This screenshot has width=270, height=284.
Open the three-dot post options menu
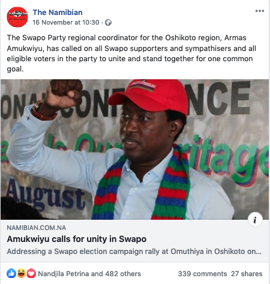[260, 11]
